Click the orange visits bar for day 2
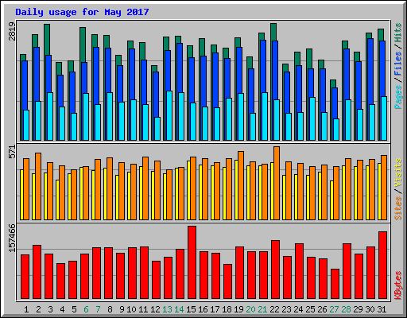Viewport: 407px width, 318px height. 38,186
